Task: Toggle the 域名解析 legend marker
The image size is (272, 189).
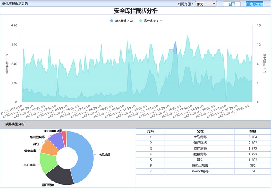Action: 112,20
